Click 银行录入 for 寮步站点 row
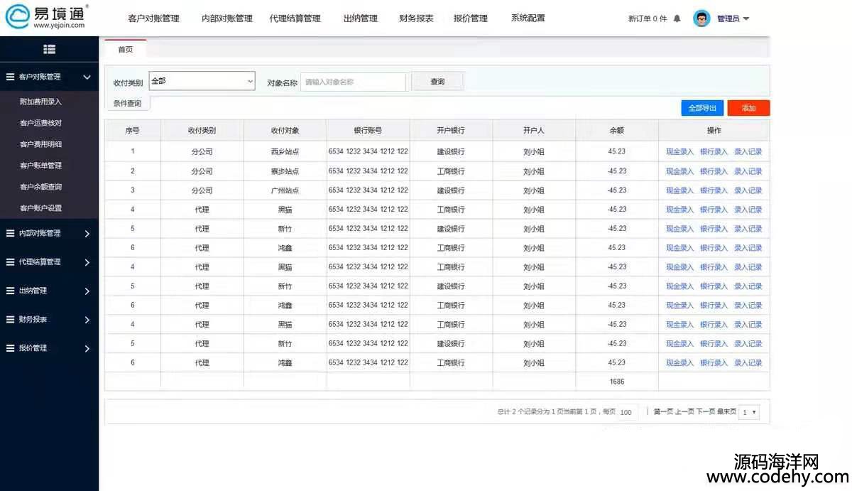 coord(714,171)
